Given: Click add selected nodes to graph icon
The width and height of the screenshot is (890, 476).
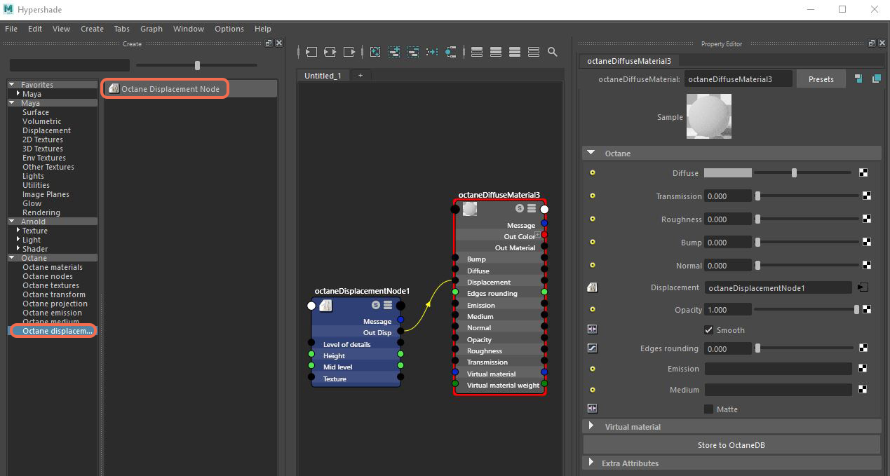Looking at the screenshot, I should coord(394,52).
